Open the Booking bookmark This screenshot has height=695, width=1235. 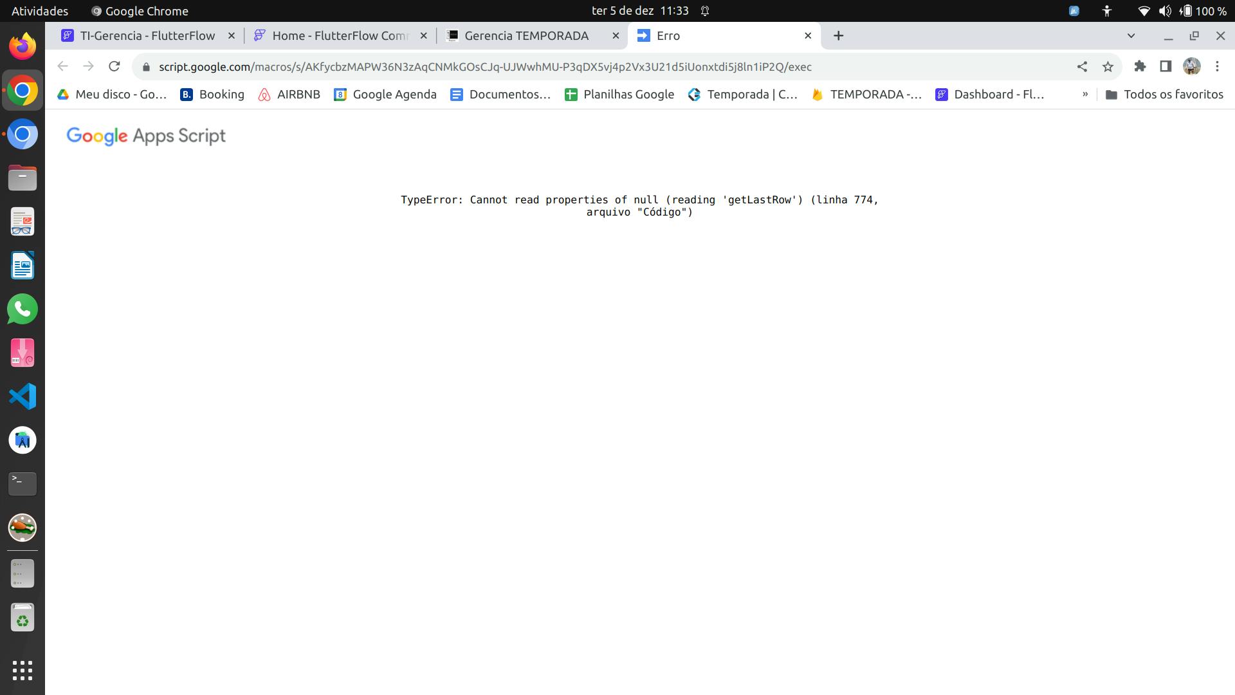212,95
